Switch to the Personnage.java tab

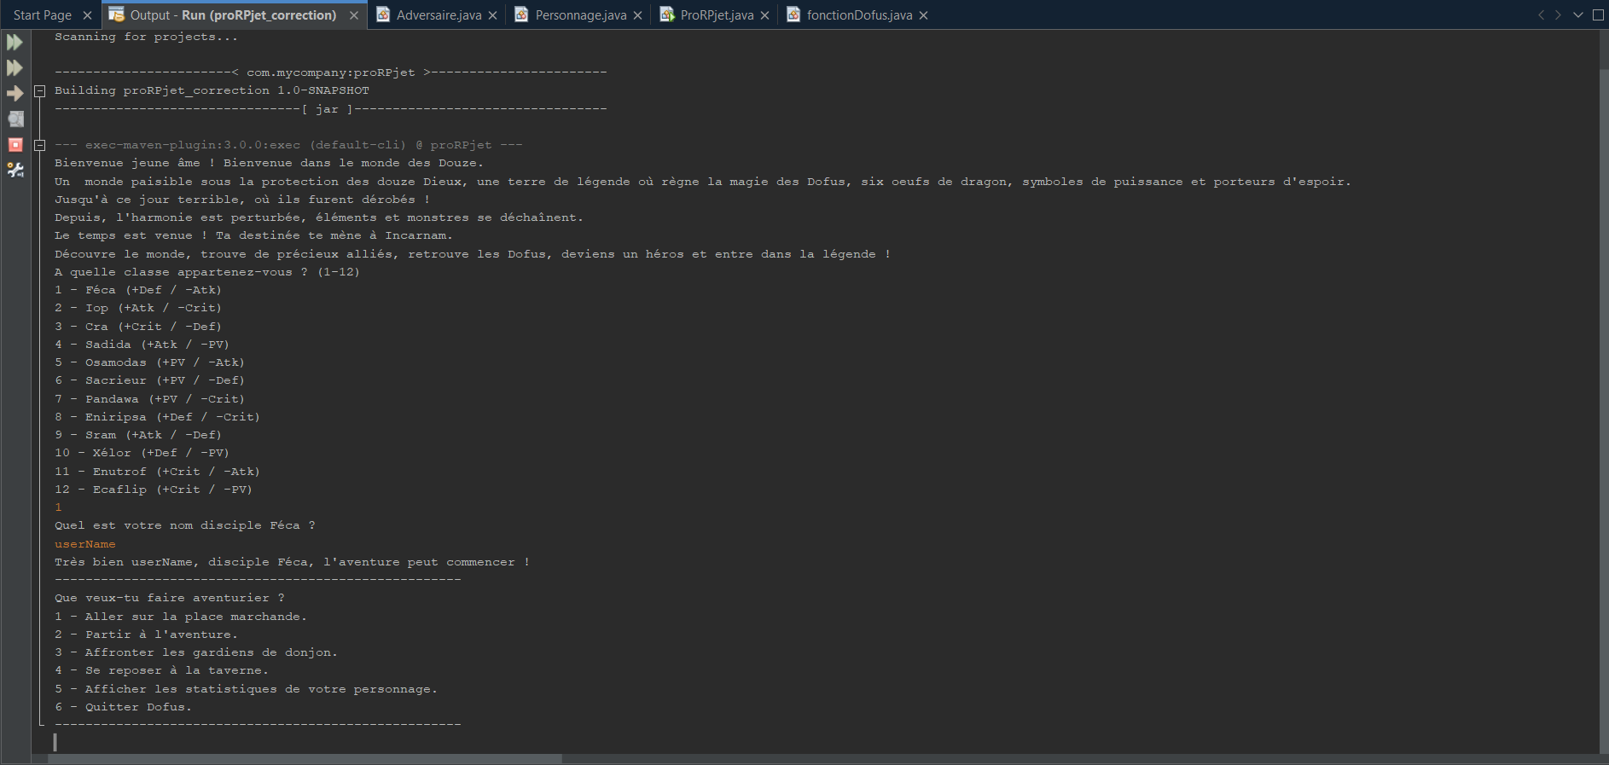[580, 15]
